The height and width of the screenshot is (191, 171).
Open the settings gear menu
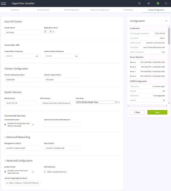166,3
